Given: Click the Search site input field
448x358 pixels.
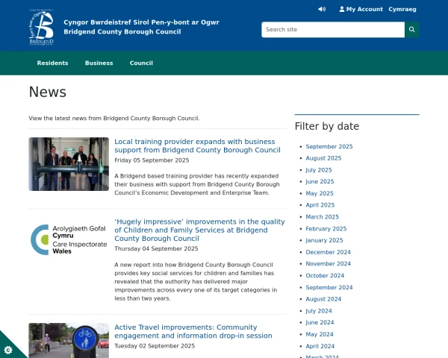Looking at the screenshot, I should [333, 29].
